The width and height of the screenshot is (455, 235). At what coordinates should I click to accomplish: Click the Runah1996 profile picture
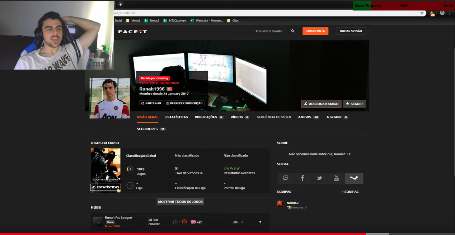pos(110,98)
